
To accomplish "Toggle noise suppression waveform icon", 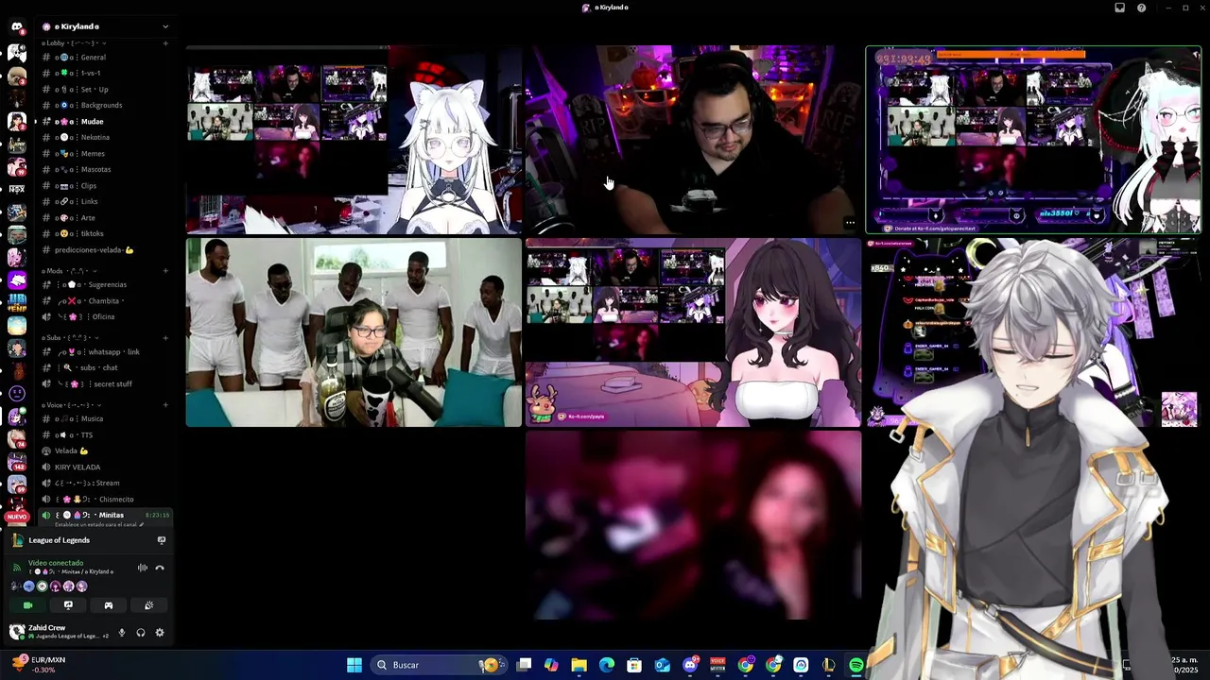I will (x=143, y=568).
